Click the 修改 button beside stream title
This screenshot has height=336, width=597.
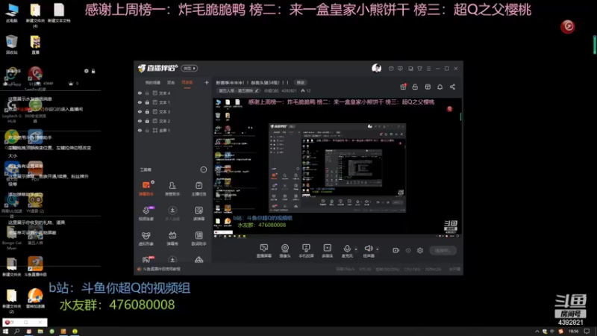(x=301, y=83)
